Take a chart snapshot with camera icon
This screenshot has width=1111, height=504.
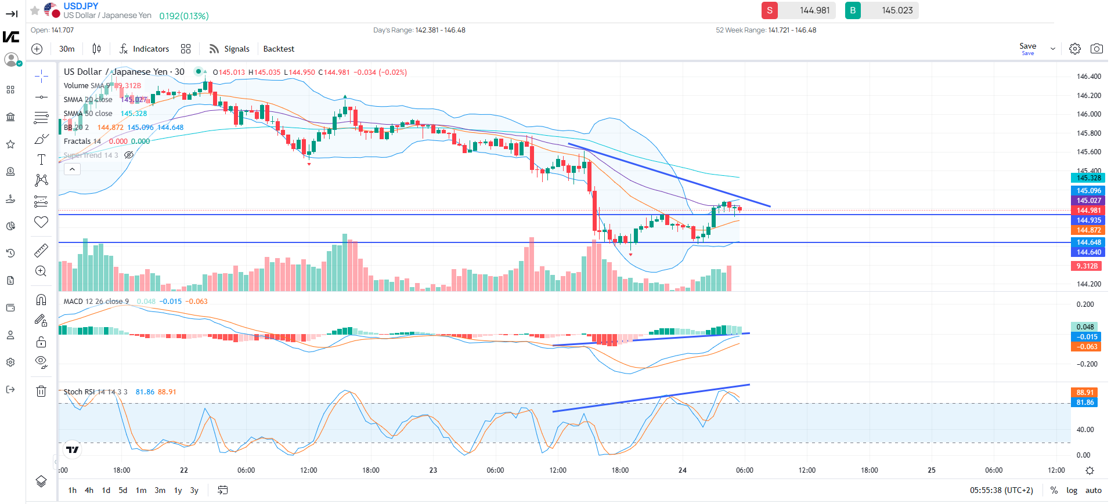[x=1096, y=49]
